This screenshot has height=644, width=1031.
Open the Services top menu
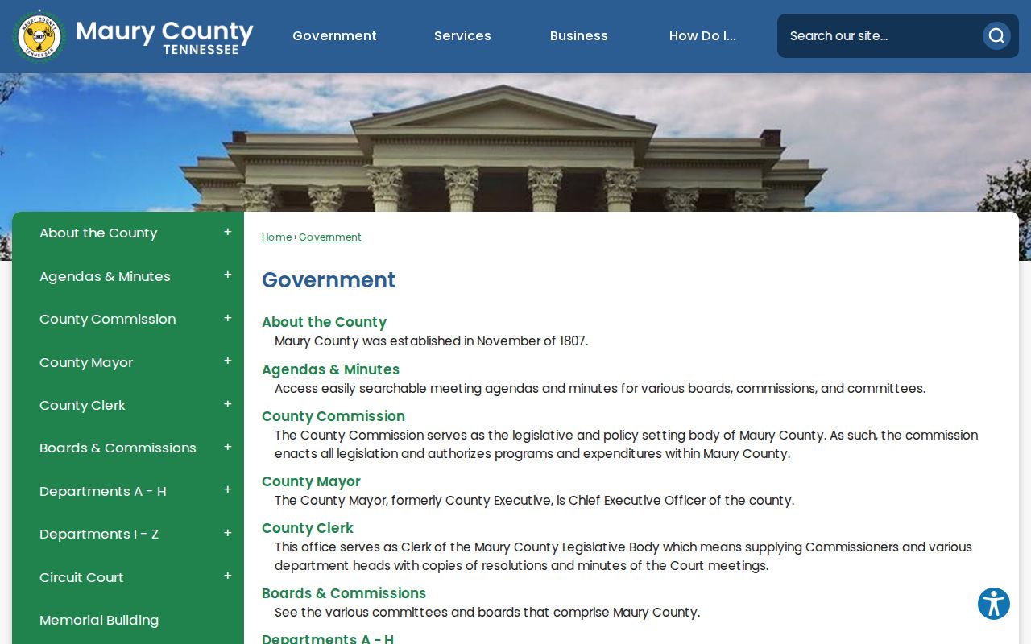tap(462, 35)
